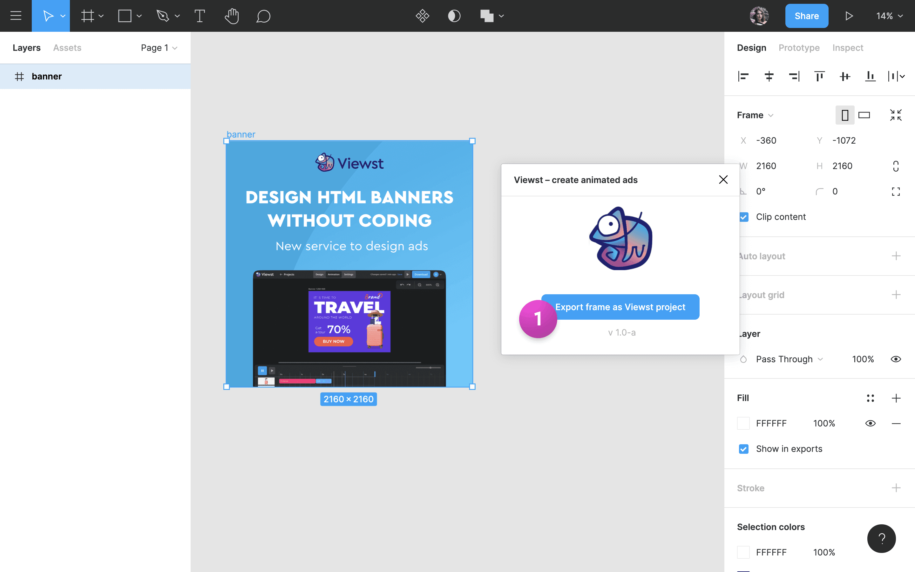The height and width of the screenshot is (572, 915).
Task: Click Export frame as Viewst project button
Action: coord(620,307)
